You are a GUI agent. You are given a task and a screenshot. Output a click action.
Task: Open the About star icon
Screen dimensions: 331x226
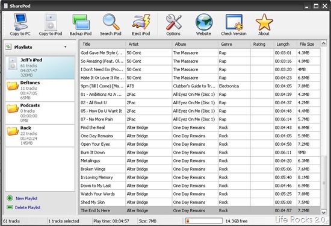(264, 22)
